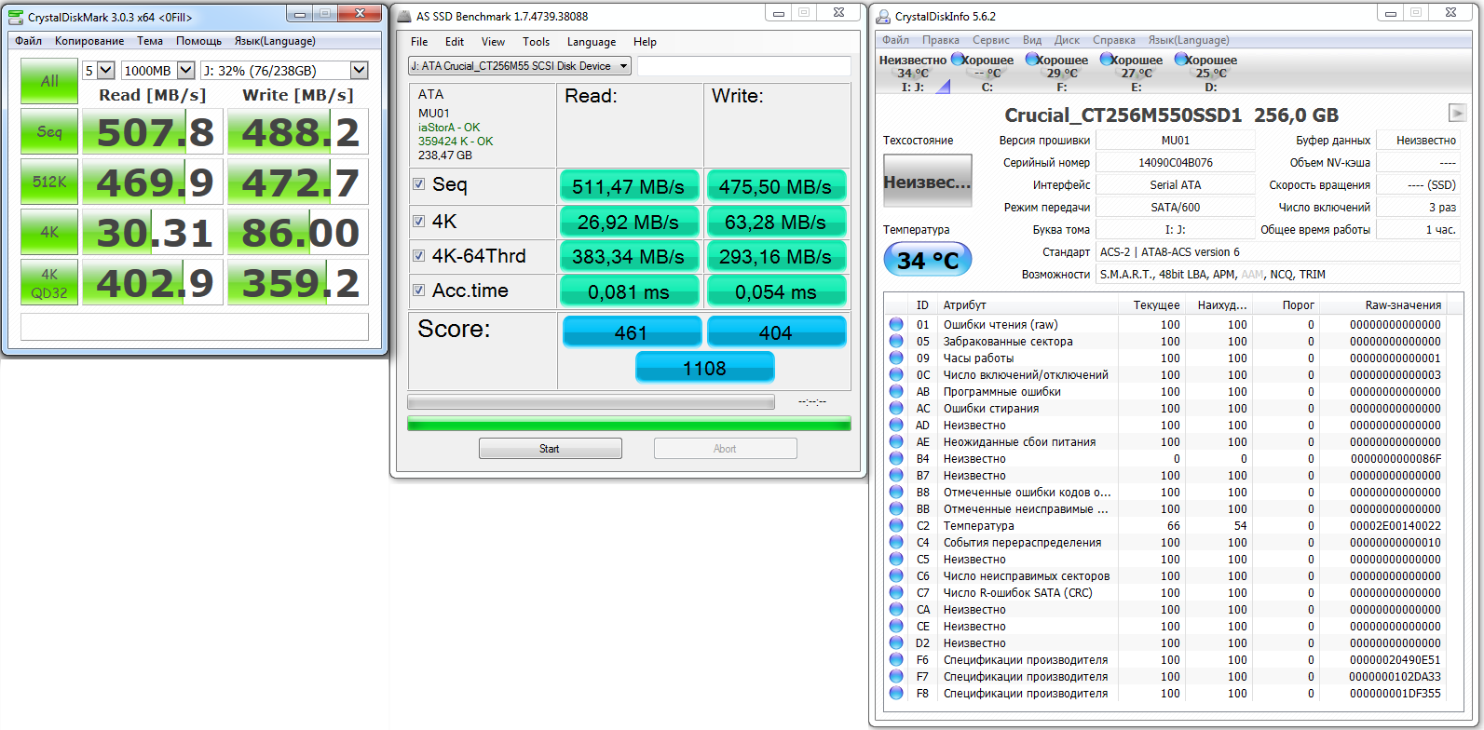
Task: Click the status orb for attribute 01 Ошибки чтения
Action: click(x=896, y=324)
